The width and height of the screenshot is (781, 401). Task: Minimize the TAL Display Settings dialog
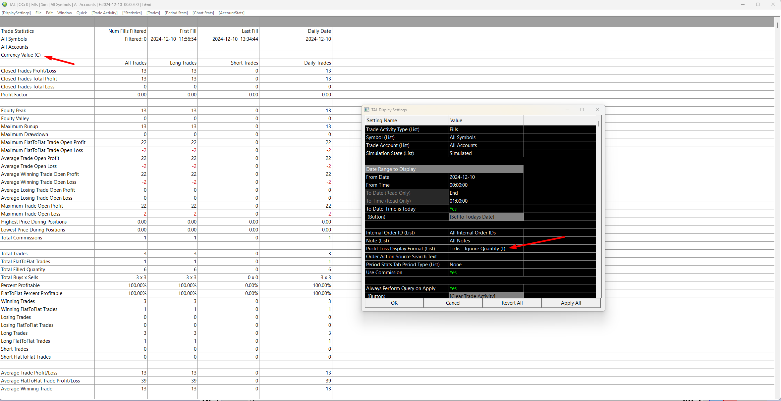coord(567,110)
